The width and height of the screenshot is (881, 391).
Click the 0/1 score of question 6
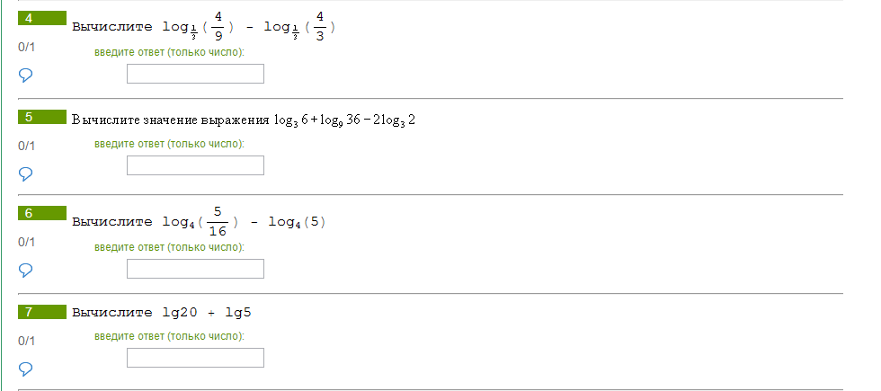pyautogui.click(x=26, y=242)
